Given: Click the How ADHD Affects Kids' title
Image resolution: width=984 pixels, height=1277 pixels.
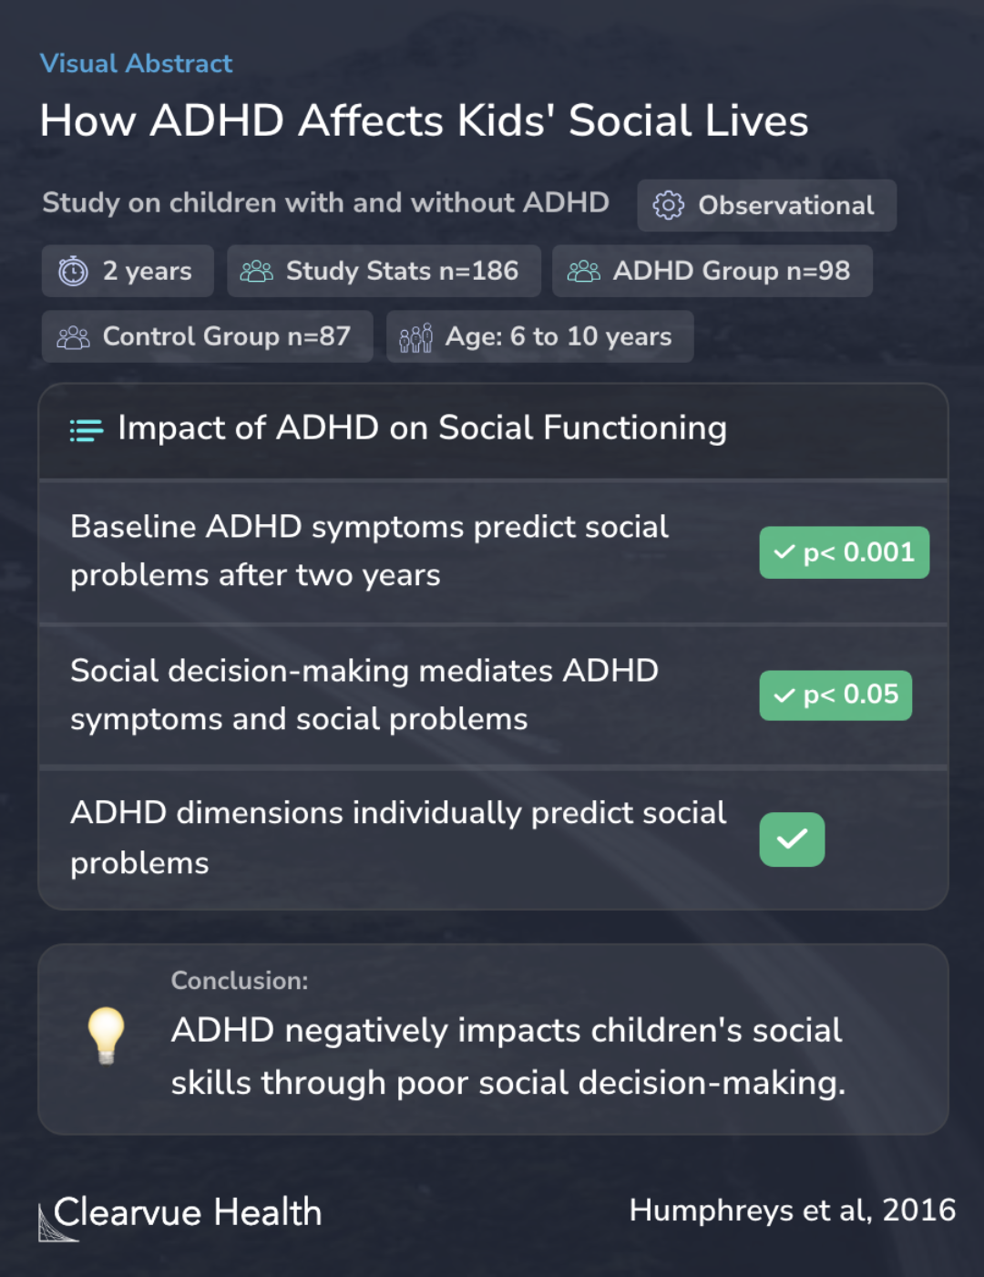Looking at the screenshot, I should (424, 121).
